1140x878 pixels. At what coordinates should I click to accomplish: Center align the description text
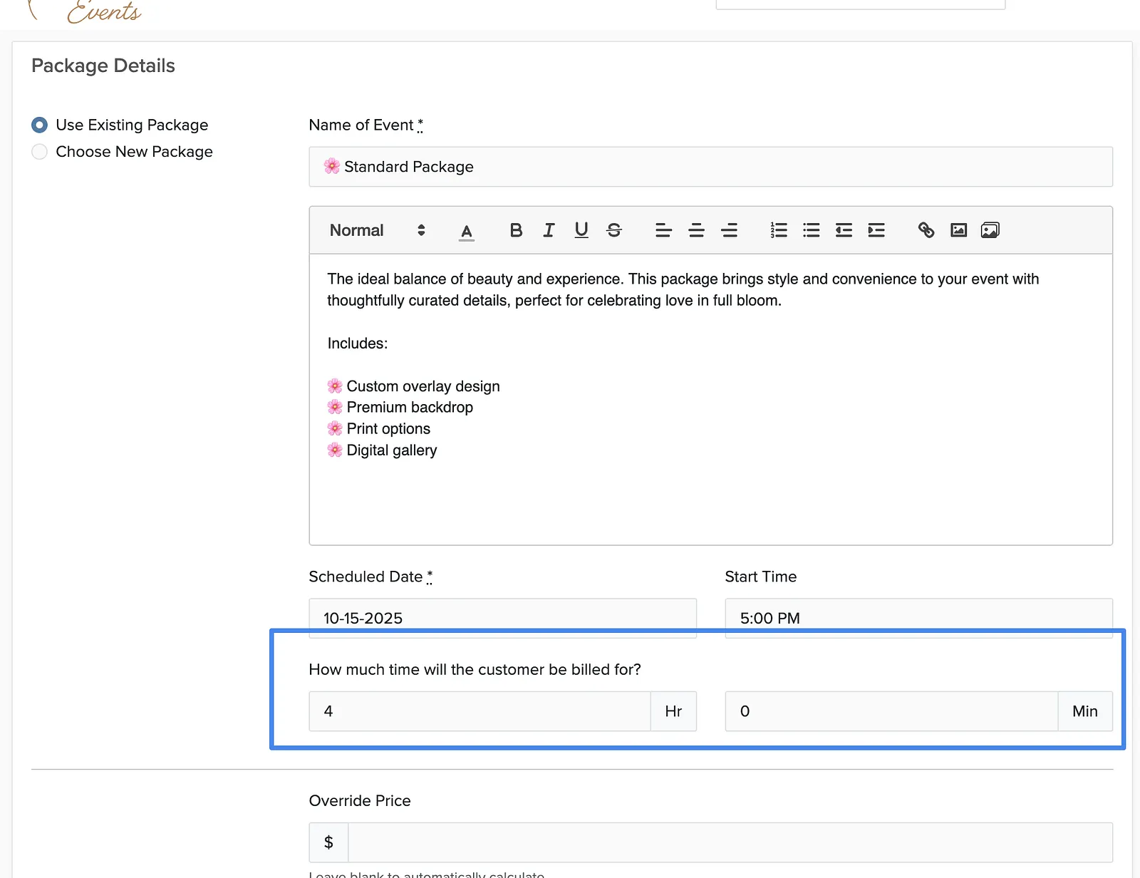click(696, 230)
